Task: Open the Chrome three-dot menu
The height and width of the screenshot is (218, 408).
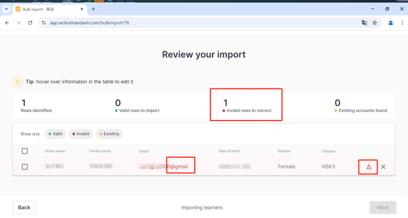Action: click(401, 23)
